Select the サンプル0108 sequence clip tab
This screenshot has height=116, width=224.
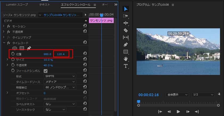point(61,15)
